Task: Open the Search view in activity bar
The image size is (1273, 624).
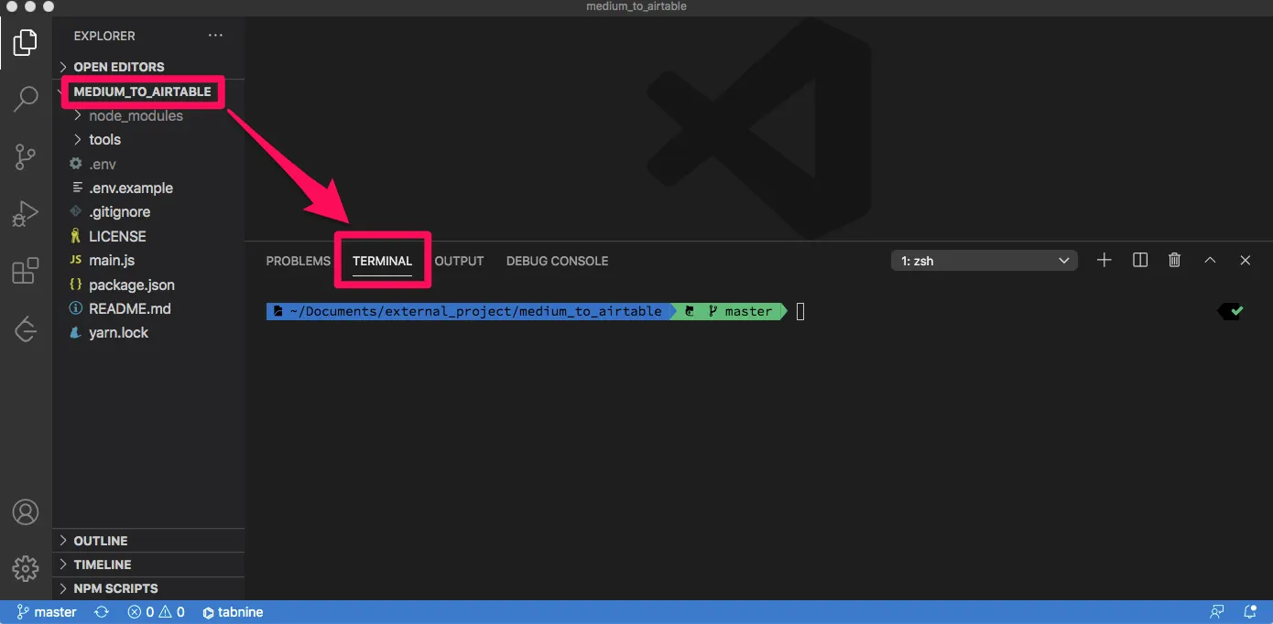Action: (x=26, y=99)
